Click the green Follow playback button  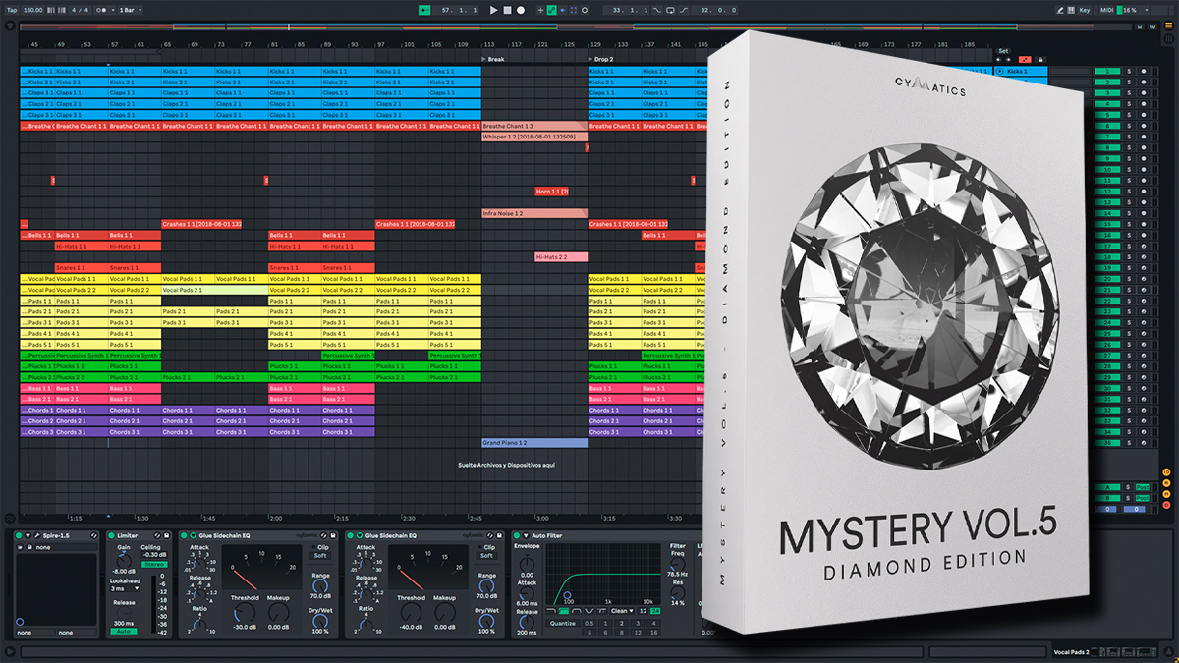[x=424, y=10]
